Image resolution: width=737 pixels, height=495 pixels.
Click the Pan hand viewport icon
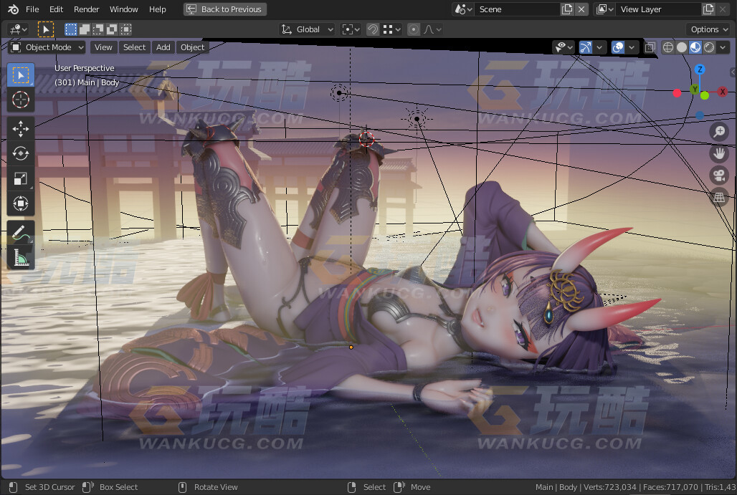tap(719, 153)
